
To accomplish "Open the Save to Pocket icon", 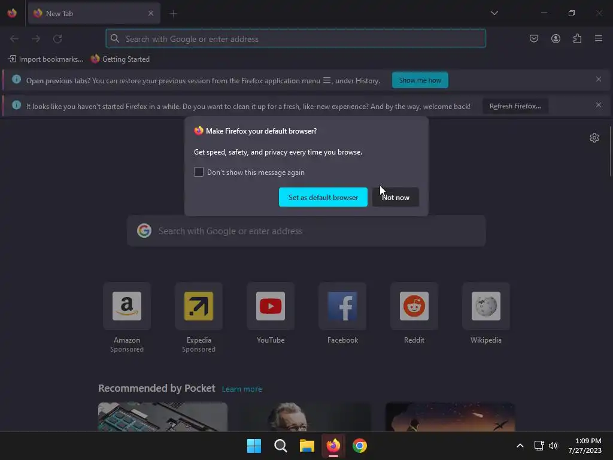I will point(533,38).
